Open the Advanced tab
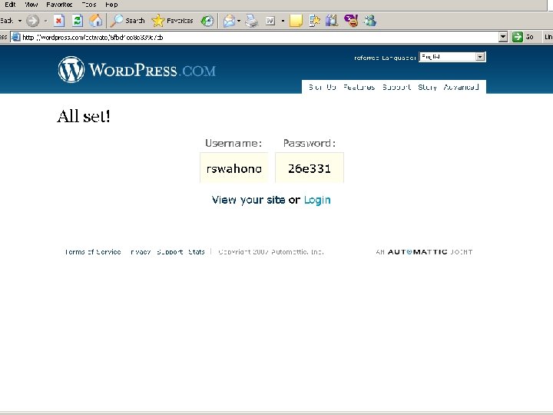 point(461,87)
